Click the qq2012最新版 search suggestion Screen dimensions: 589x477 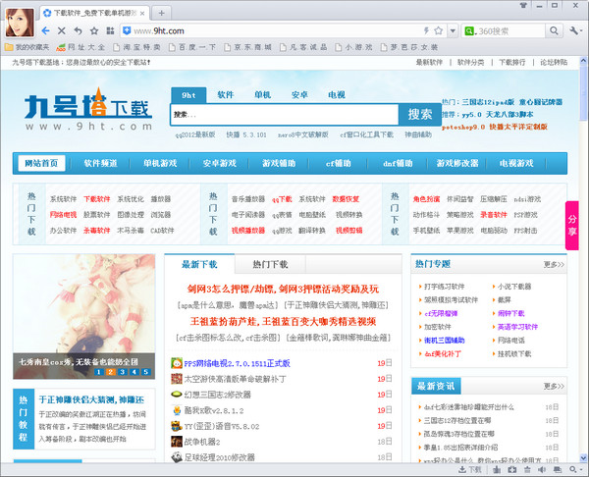tap(195, 134)
